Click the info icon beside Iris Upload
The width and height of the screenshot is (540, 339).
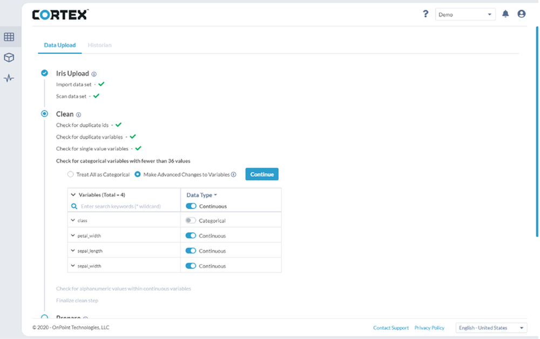(94, 74)
